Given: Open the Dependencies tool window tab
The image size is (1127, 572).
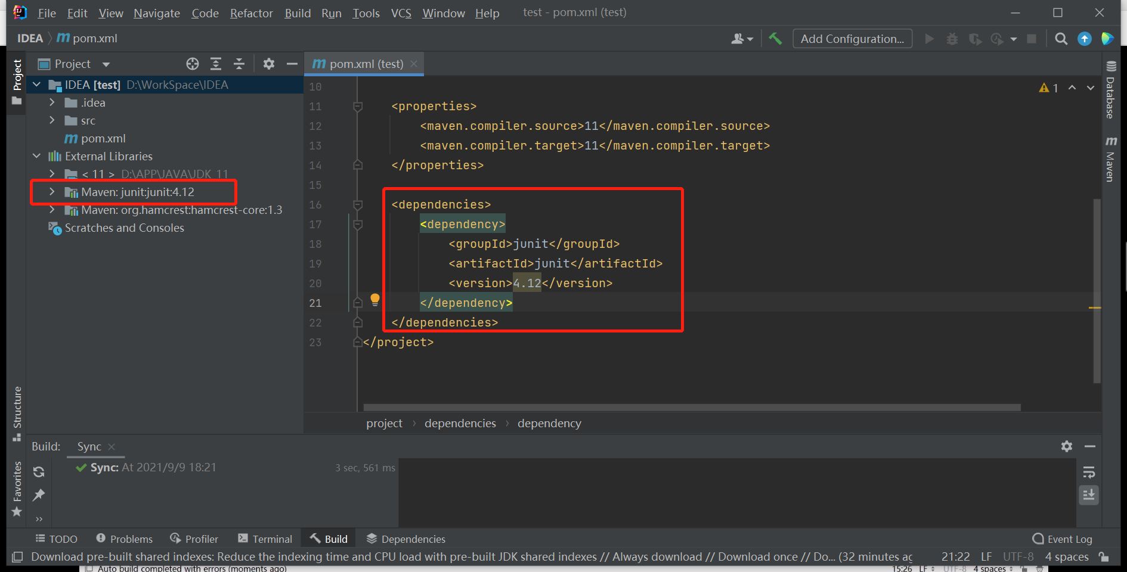Looking at the screenshot, I should 405,539.
